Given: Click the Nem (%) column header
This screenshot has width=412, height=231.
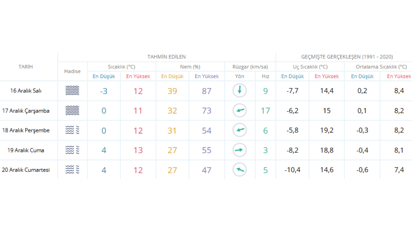Looking at the screenshot, I should 190,67.
